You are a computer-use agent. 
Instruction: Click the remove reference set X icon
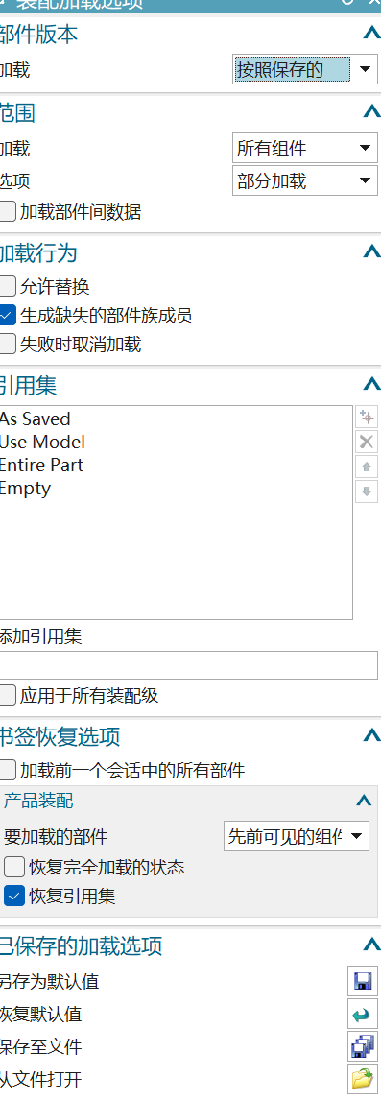point(367,442)
